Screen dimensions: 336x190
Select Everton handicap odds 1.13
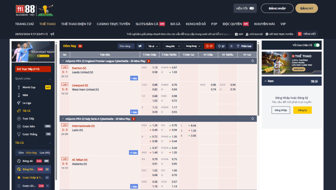[155, 67]
